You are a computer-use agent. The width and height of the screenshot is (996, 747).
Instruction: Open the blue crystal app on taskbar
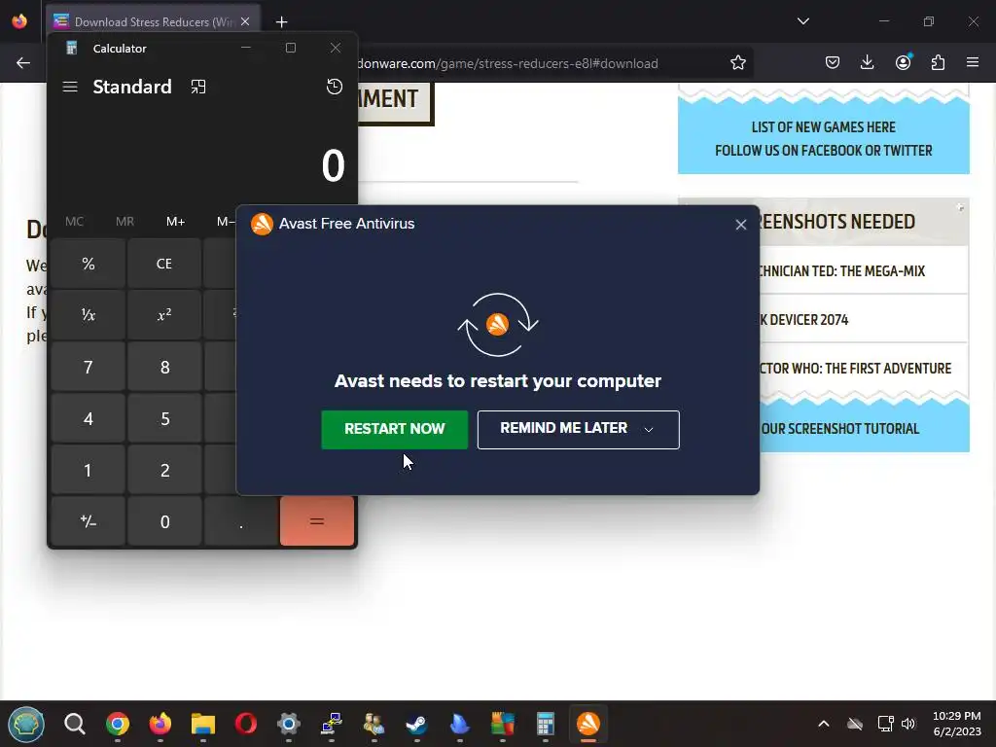[460, 724]
